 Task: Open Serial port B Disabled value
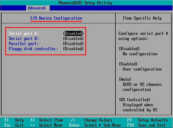click(x=73, y=39)
